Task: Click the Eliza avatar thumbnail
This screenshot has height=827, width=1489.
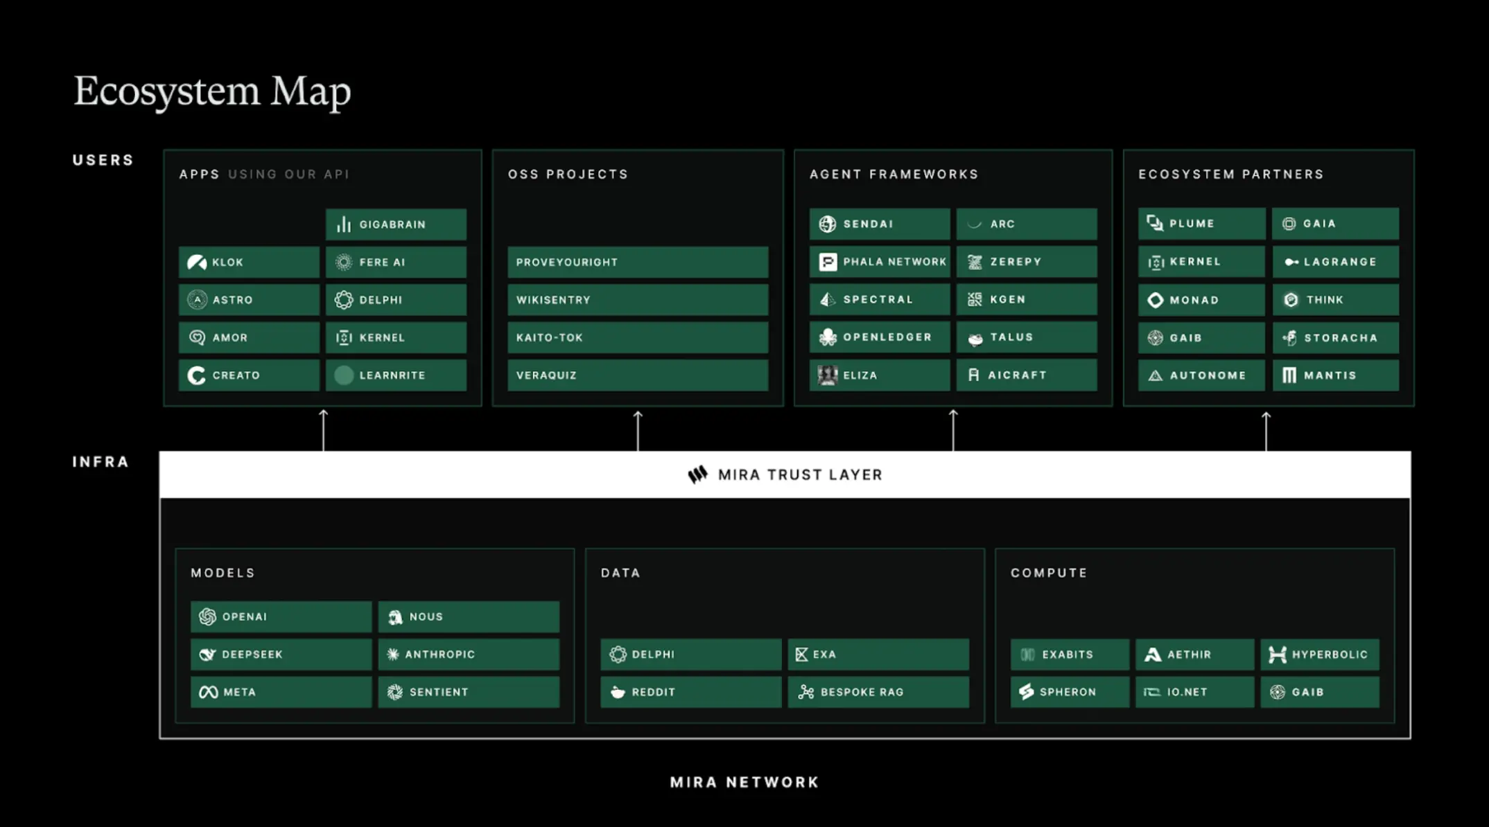Action: (x=828, y=375)
